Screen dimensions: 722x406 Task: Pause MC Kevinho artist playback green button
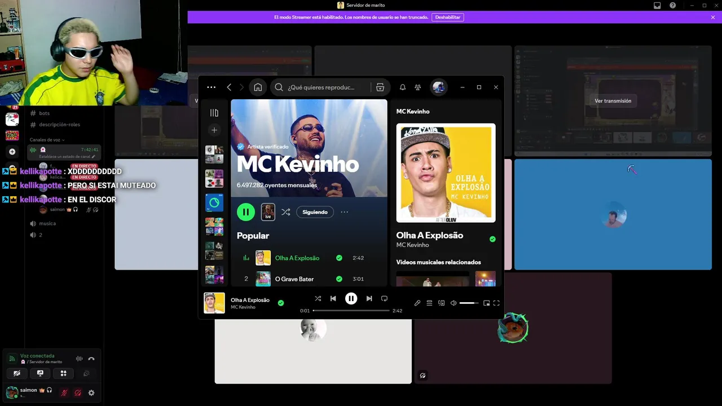point(246,212)
